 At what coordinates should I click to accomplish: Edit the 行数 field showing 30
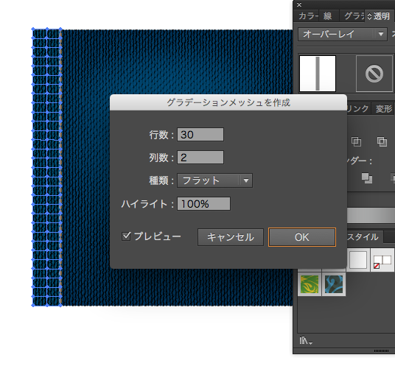200,135
